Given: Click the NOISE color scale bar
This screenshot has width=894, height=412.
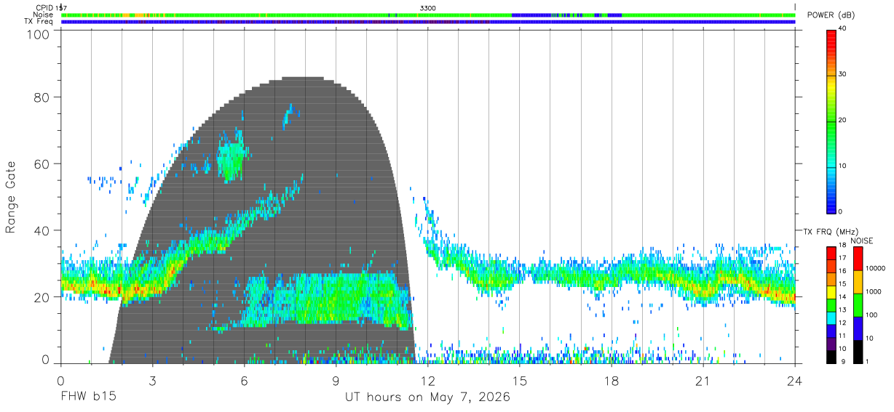Looking at the screenshot, I should click(x=857, y=305).
